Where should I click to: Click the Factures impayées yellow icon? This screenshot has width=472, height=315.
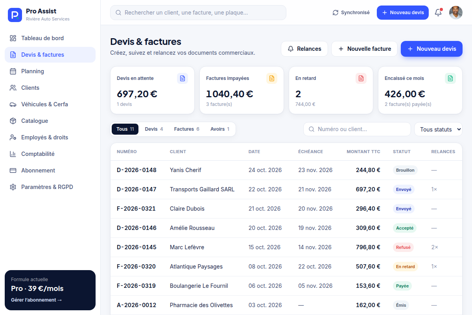tap(272, 78)
